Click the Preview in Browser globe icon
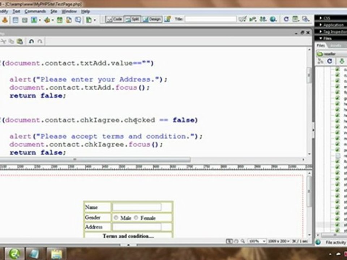The height and width of the screenshot is (260, 347). click(273, 19)
